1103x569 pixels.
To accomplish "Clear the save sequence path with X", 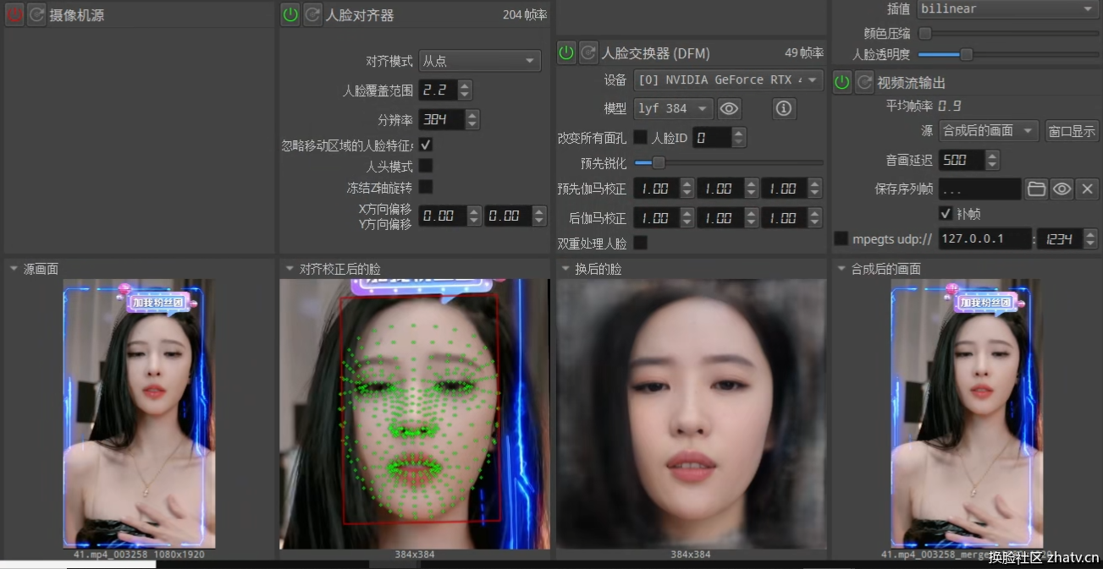I will 1088,189.
